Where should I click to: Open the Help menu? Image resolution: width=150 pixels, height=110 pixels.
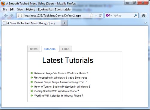(67, 10)
